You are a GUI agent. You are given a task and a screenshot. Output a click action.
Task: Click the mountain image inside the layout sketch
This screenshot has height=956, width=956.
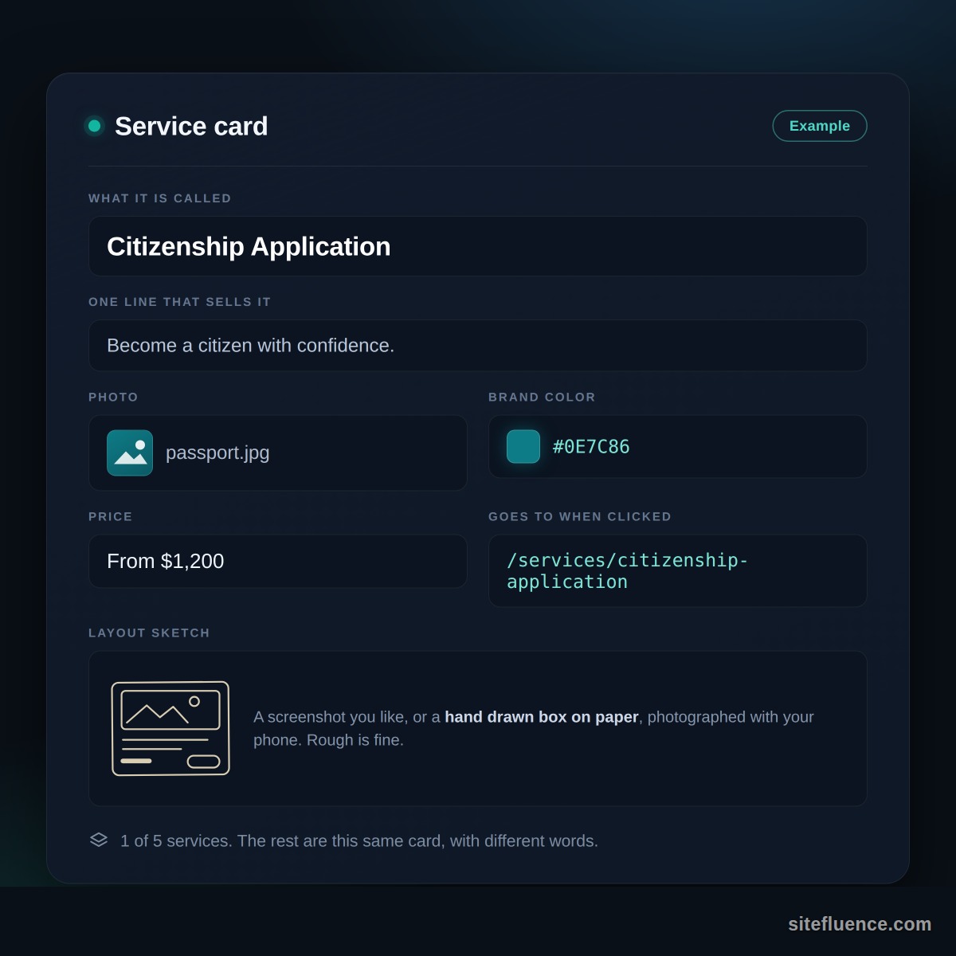pyautogui.click(x=170, y=710)
